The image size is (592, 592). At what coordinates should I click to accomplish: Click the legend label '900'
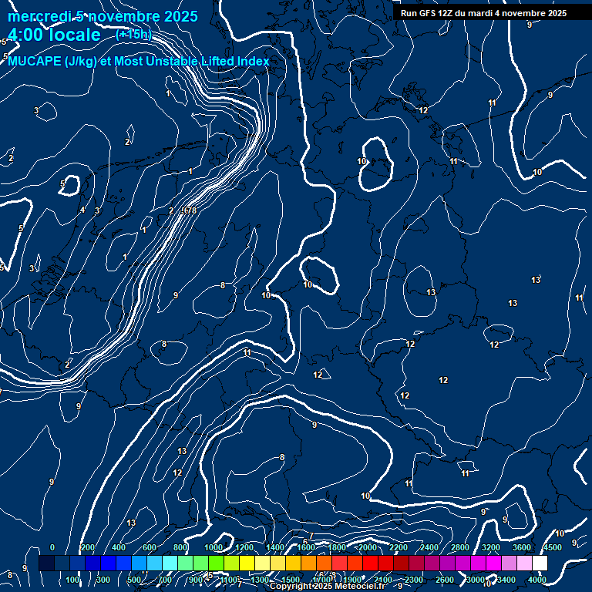(196, 580)
